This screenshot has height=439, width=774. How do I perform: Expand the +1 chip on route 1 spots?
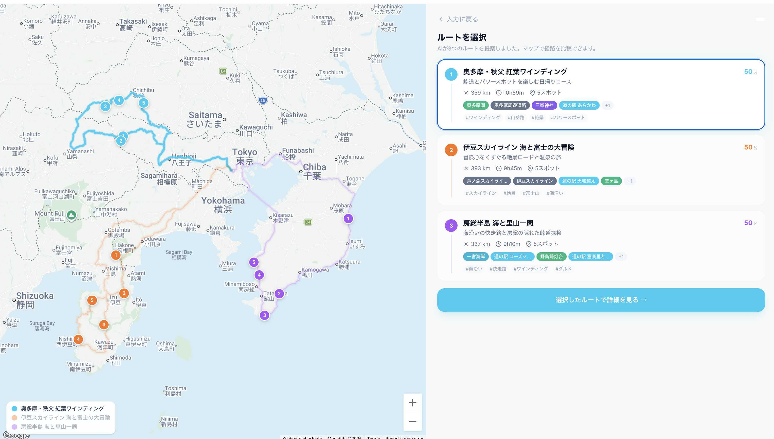coord(608,105)
